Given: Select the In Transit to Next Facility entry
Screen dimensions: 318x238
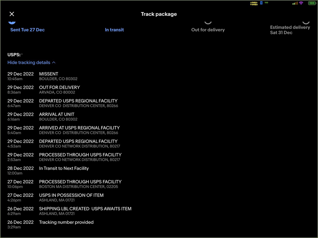Looking at the screenshot, I should click(64, 169).
